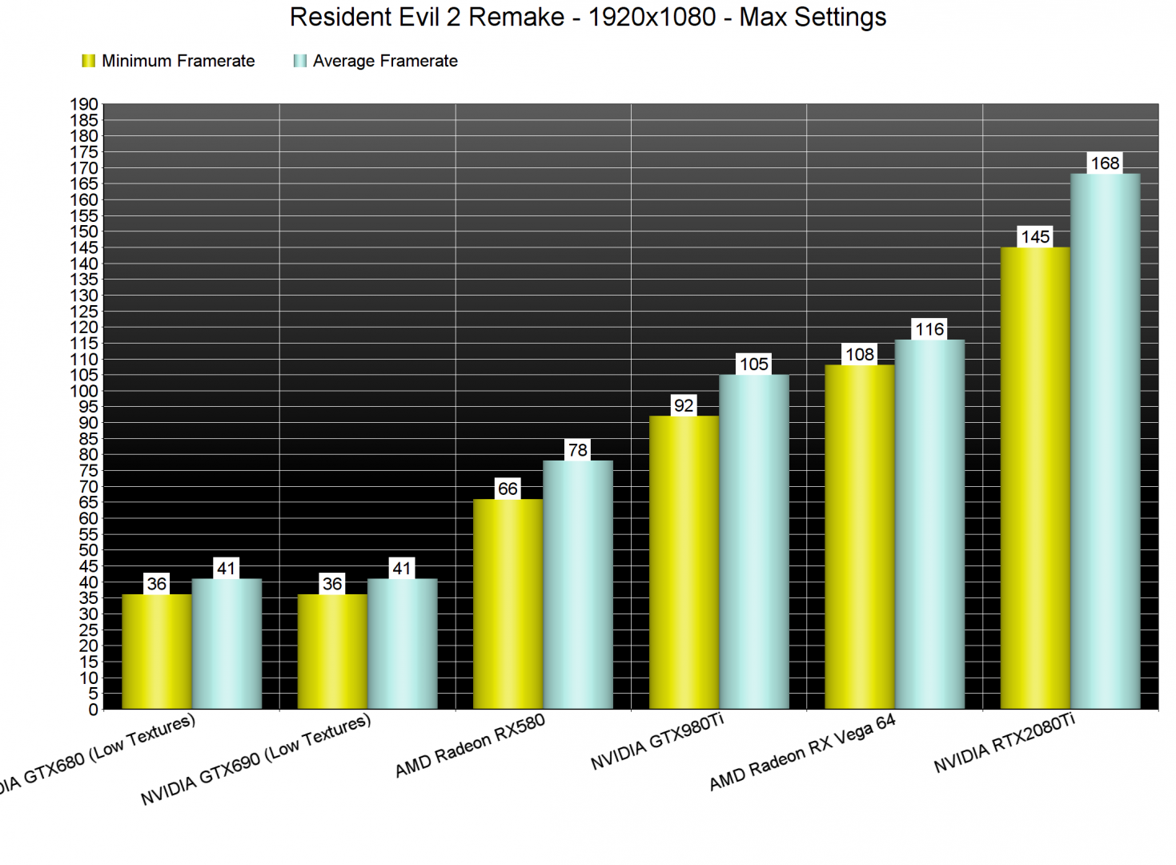Click the 105 data label for GTX980Ti
This screenshot has height=865, width=1176.
(x=753, y=364)
